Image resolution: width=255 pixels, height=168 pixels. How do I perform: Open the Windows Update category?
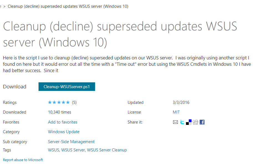[x=63, y=132]
